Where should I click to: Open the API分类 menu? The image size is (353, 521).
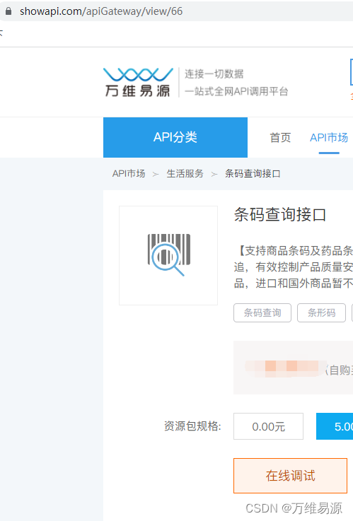[175, 137]
